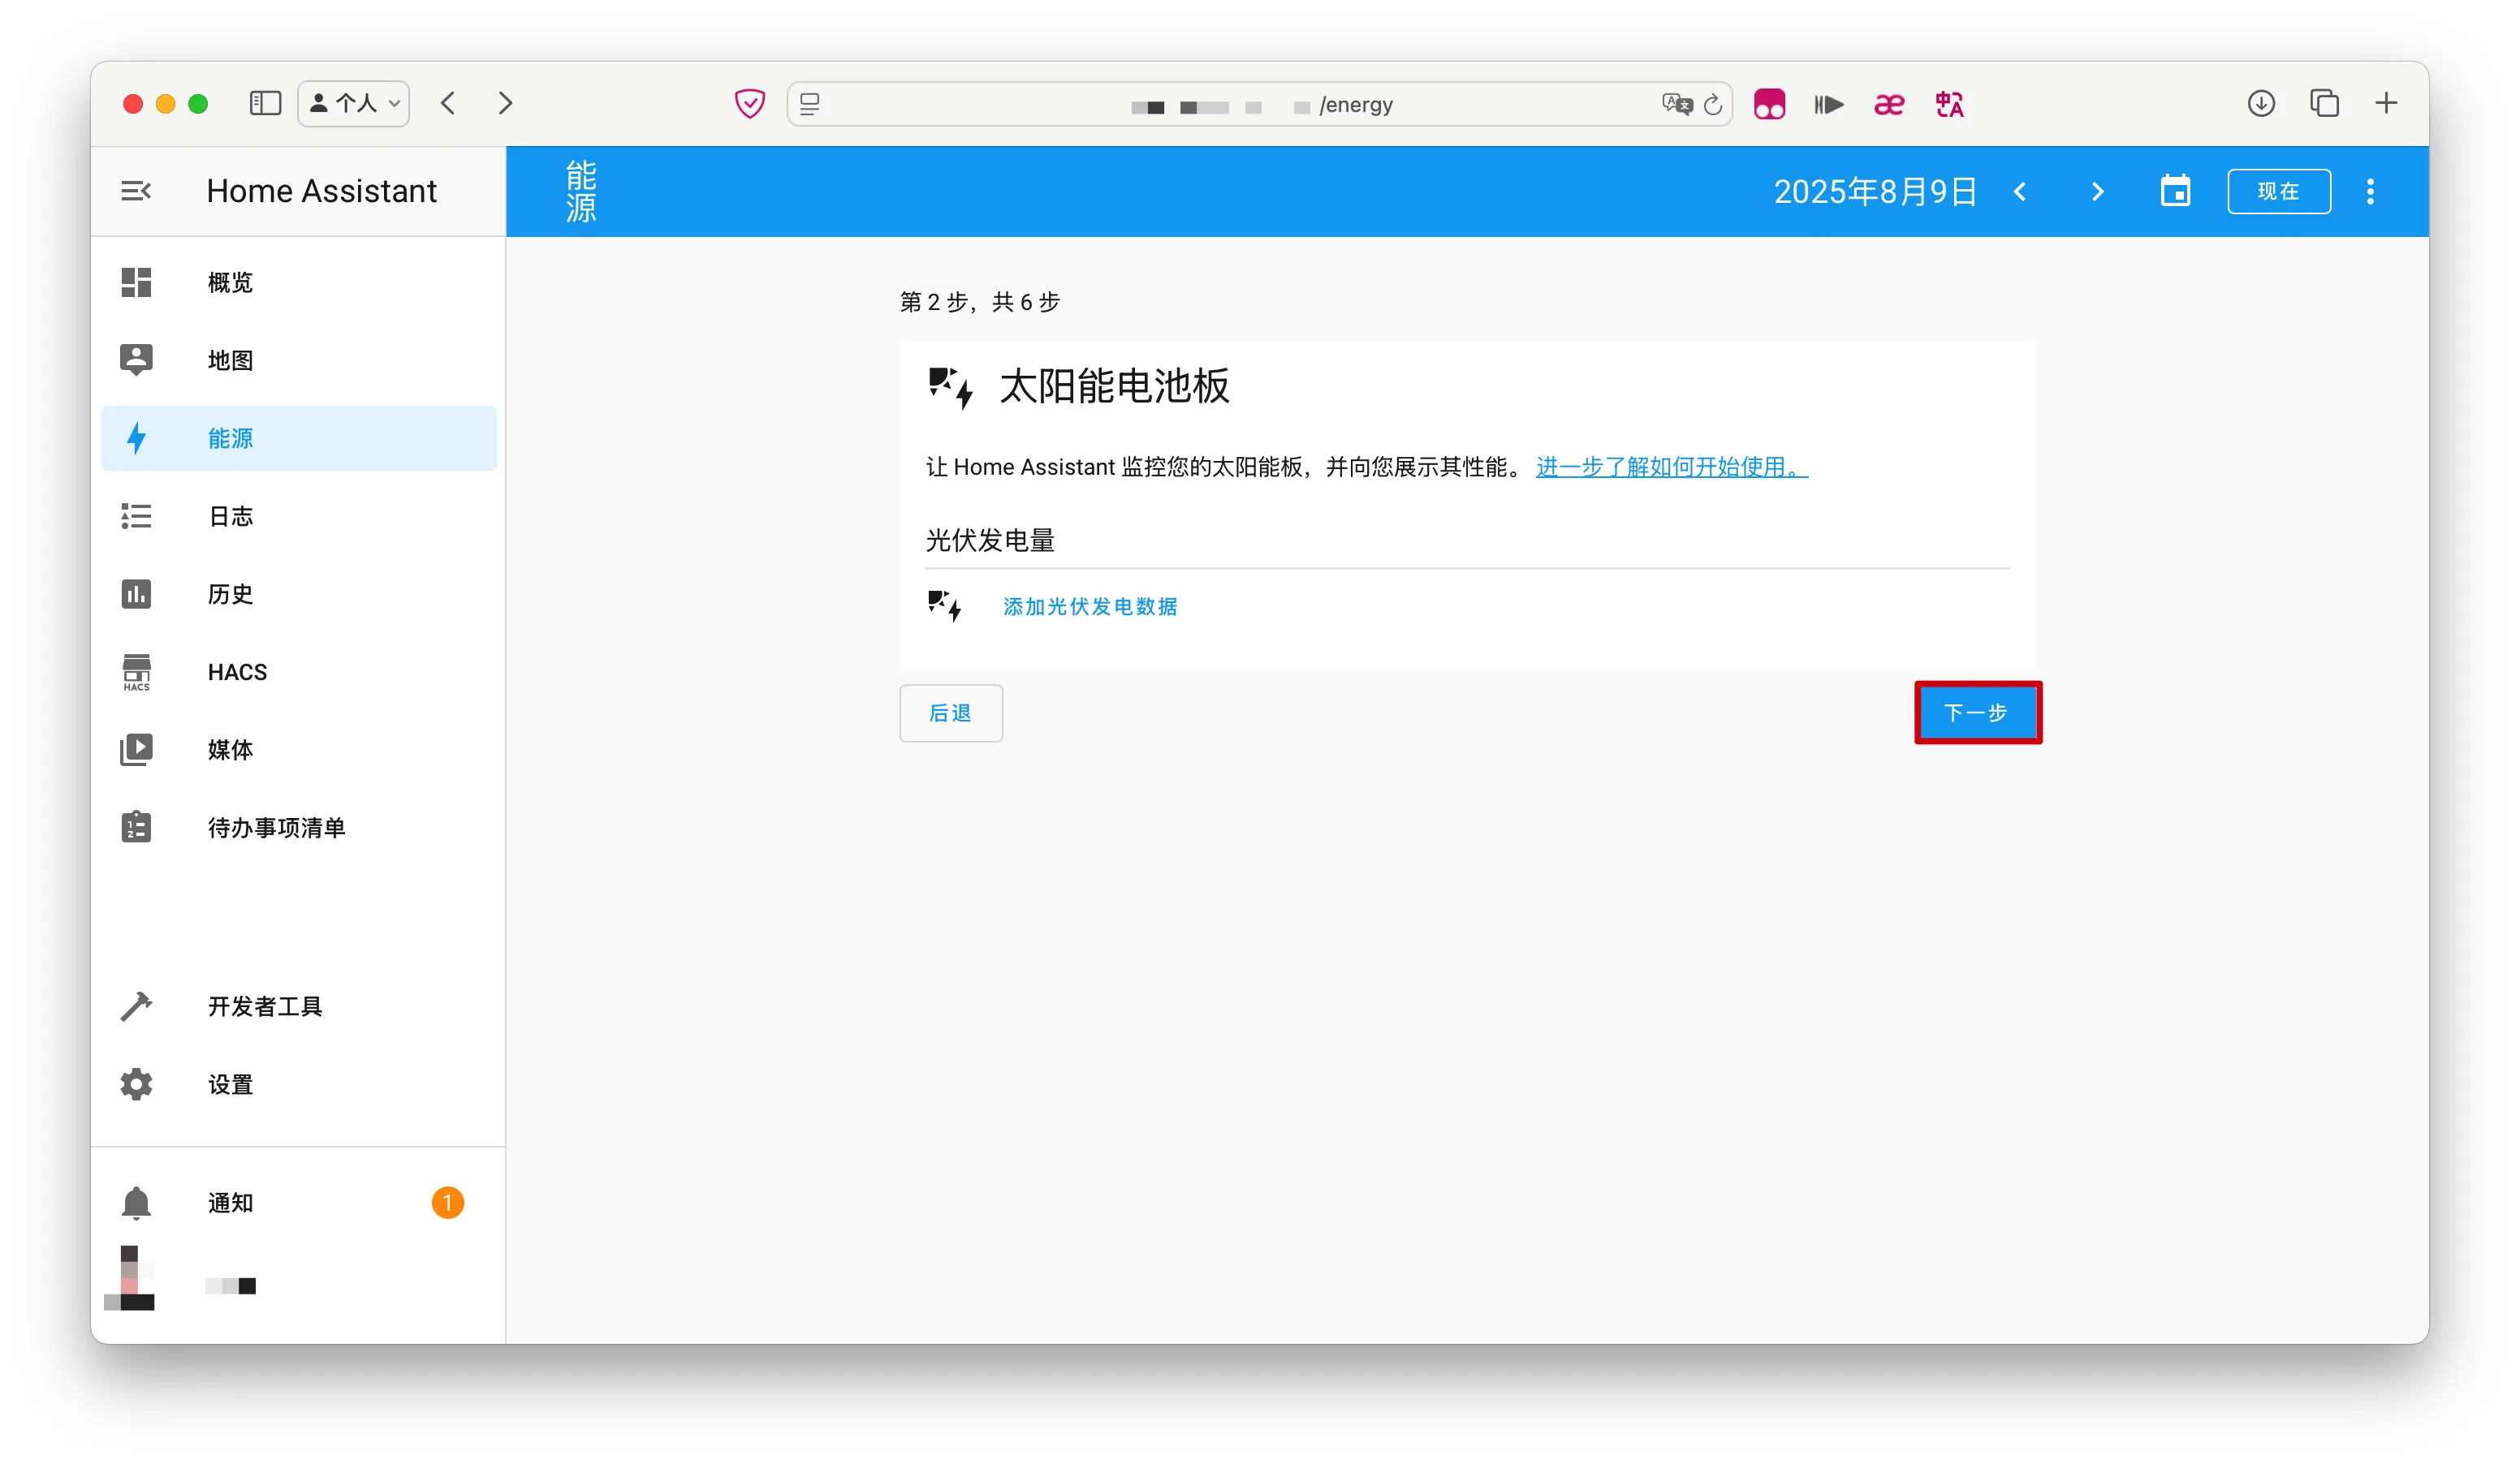Open 历史 from the sidebar

230,595
